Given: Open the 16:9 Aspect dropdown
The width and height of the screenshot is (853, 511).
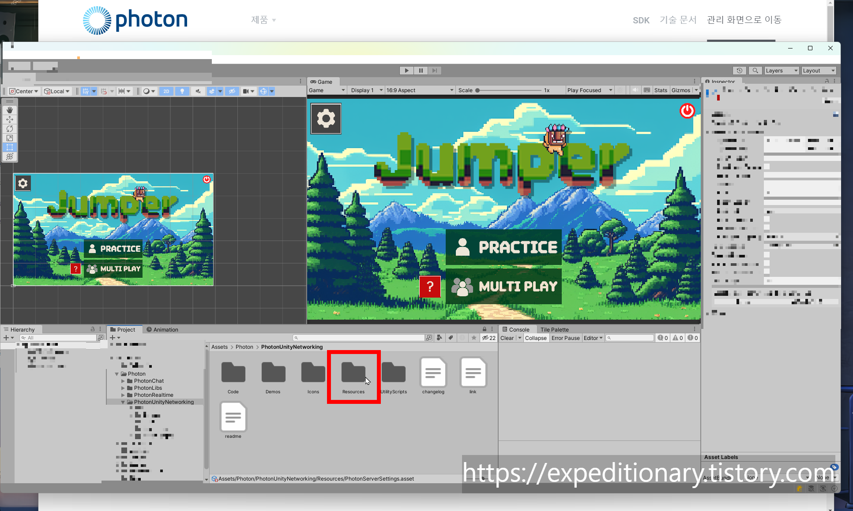Looking at the screenshot, I should (419, 90).
